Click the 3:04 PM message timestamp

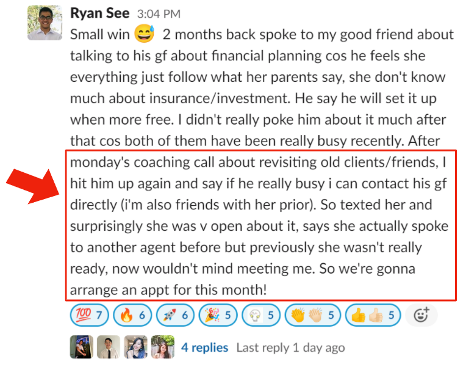pos(159,14)
